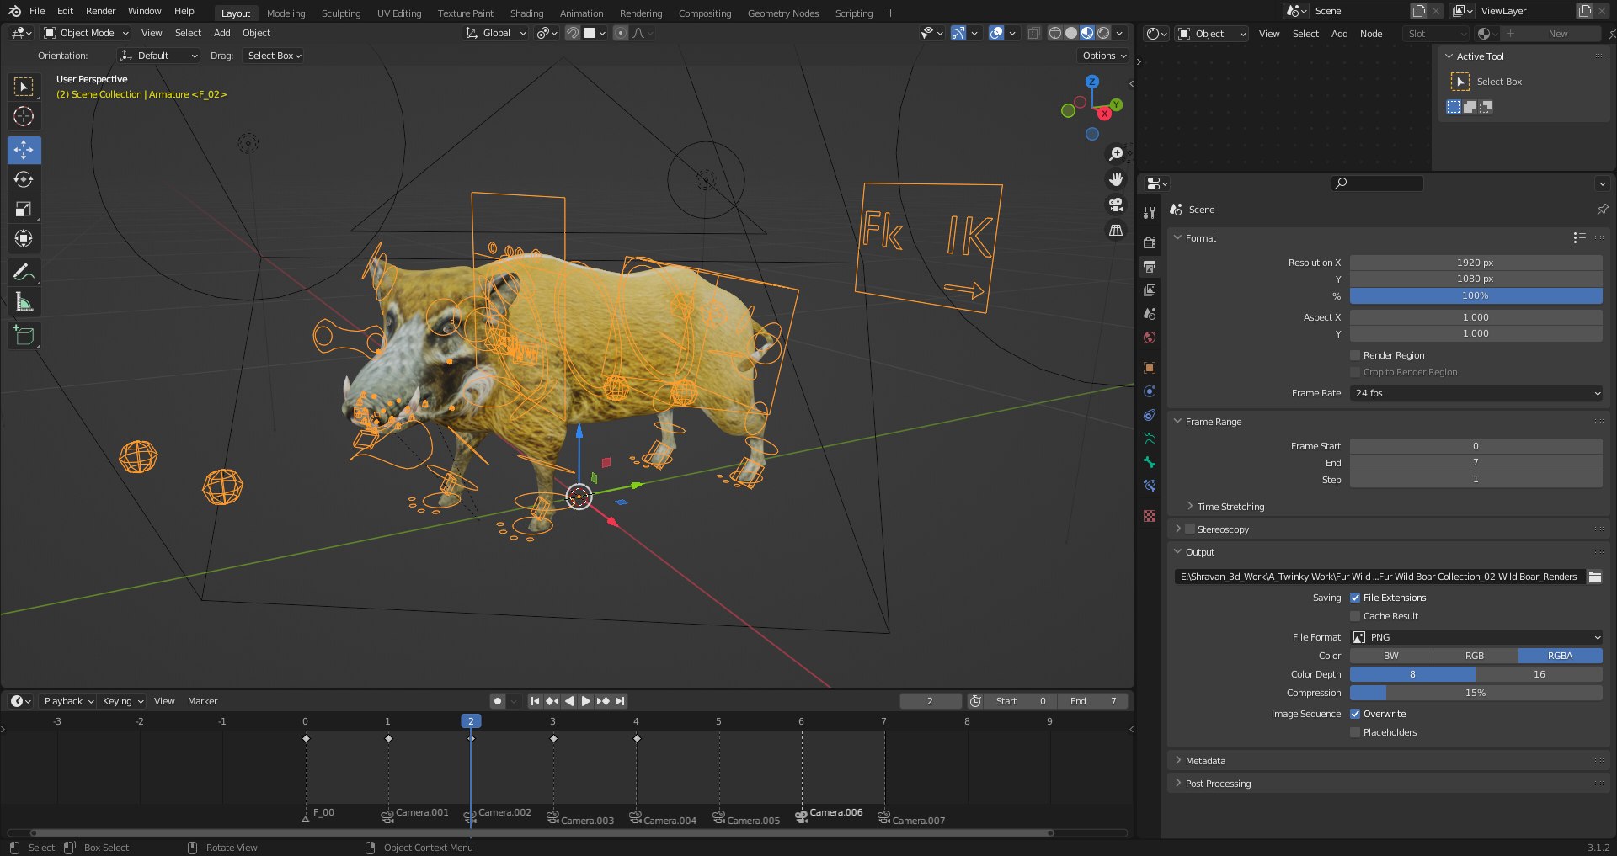Click the timeline horizontal scrollbar

point(543,833)
